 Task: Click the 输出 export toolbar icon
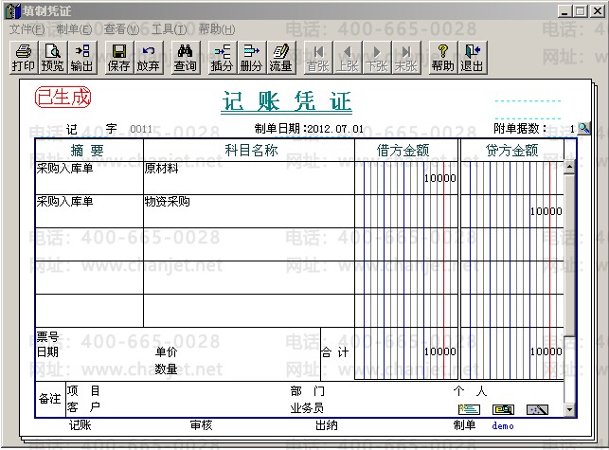82,58
